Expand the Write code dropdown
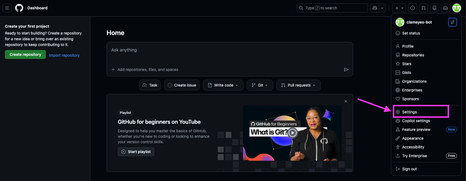 223,85
